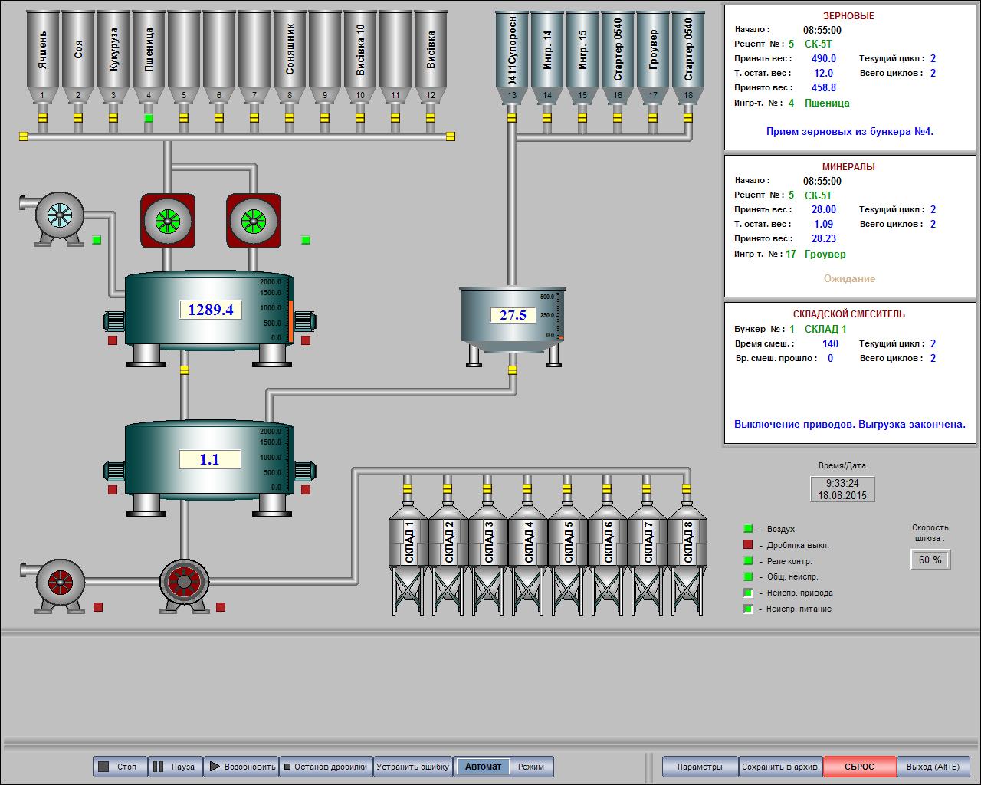The image size is (981, 785).
Task: Click the Останов дробилки button
Action: point(326,767)
